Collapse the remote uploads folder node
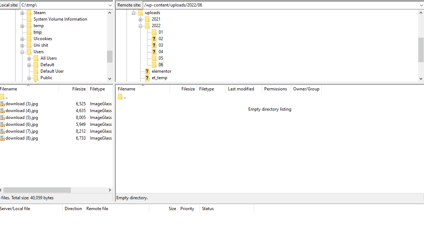 (134, 13)
